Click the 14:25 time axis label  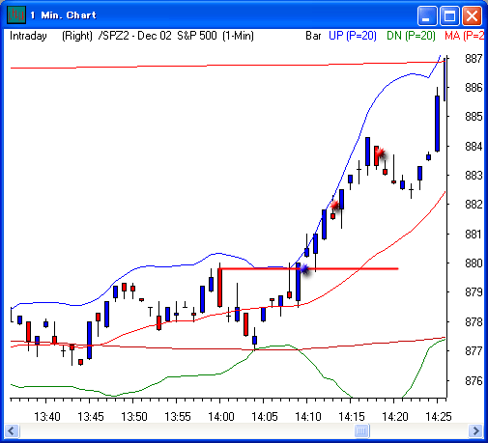439,417
